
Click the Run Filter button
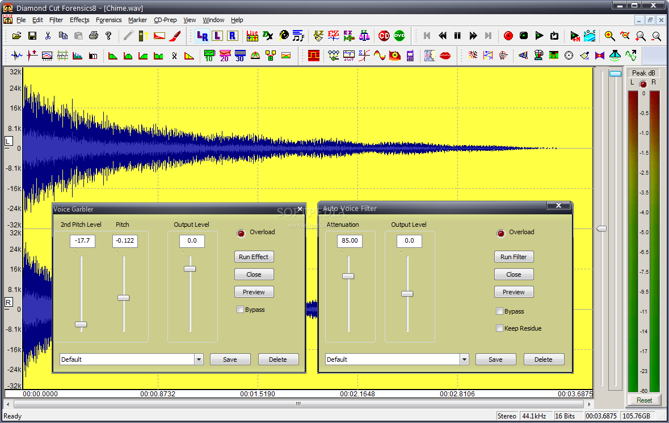[x=514, y=257]
